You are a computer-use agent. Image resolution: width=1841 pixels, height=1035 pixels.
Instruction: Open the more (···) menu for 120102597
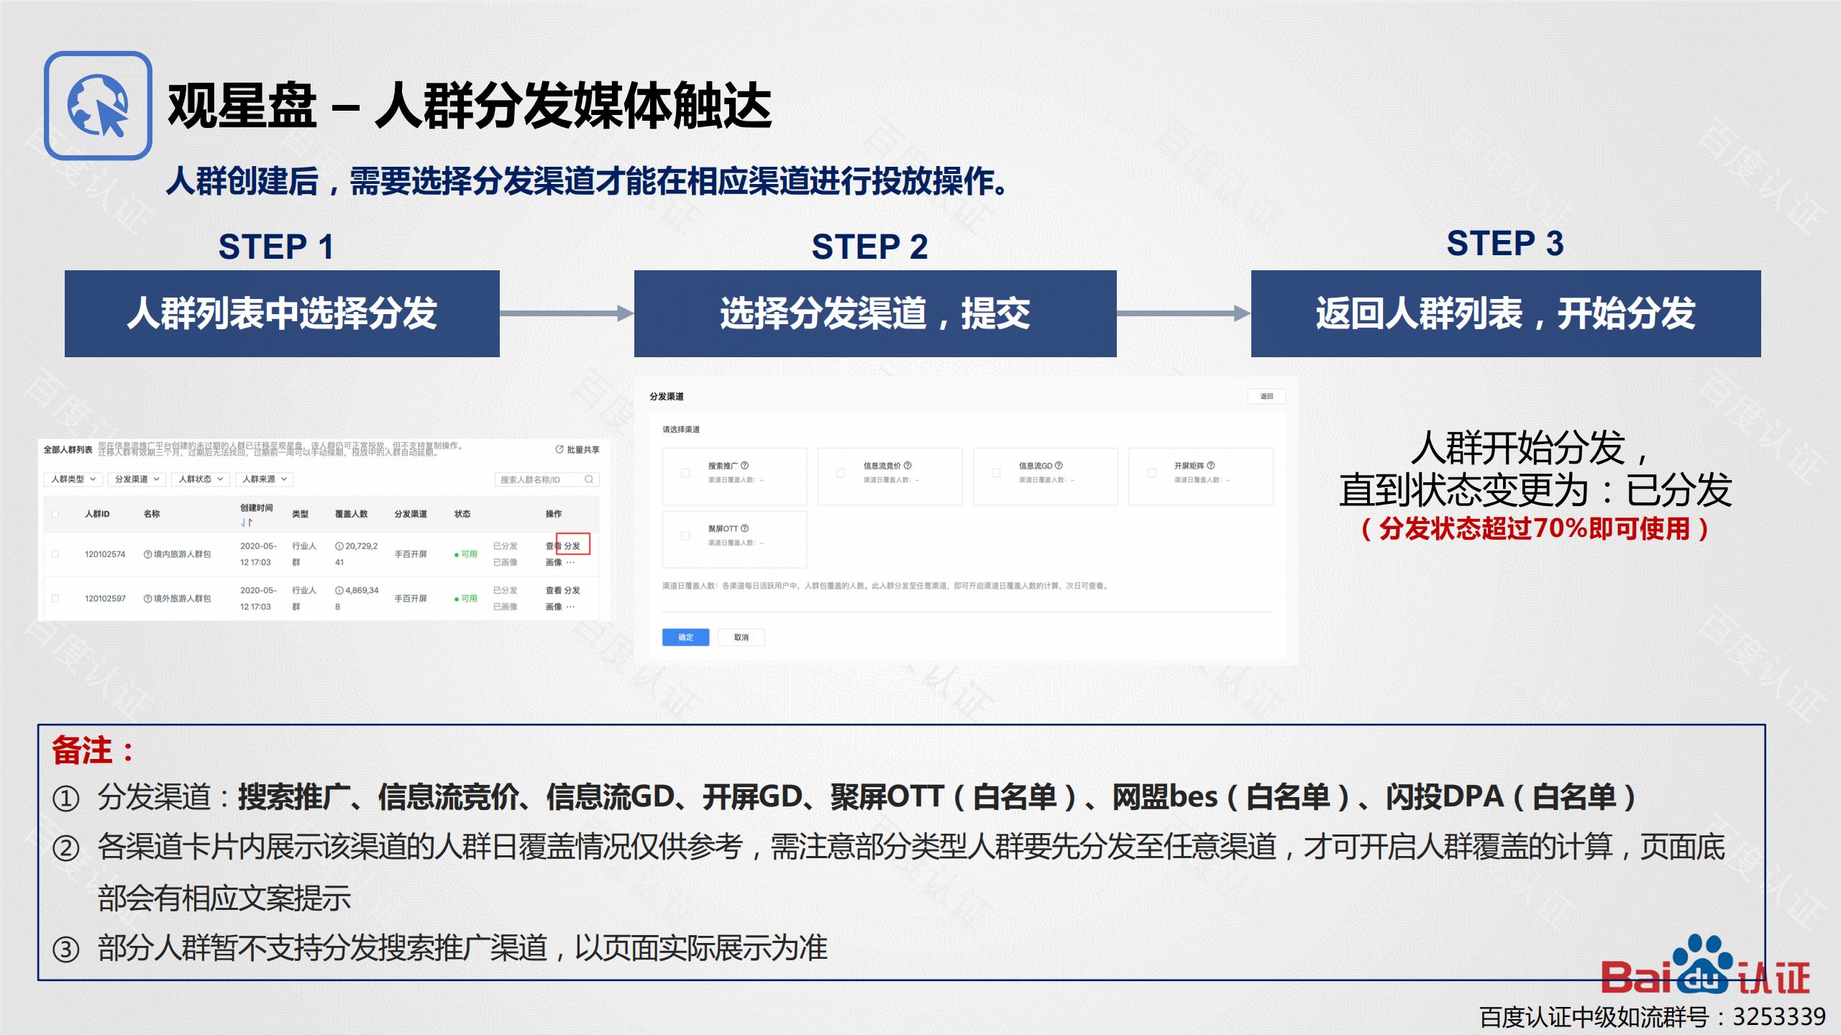click(x=571, y=607)
